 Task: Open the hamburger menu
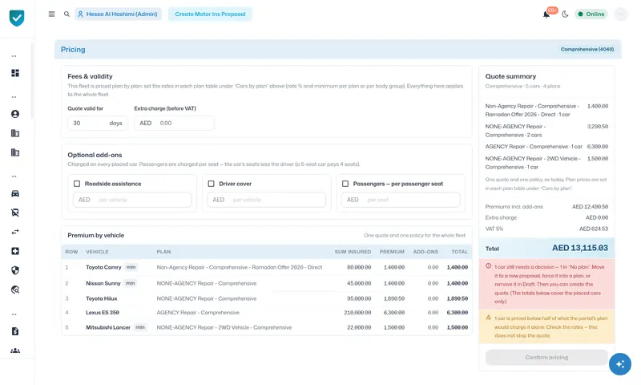[x=51, y=14]
